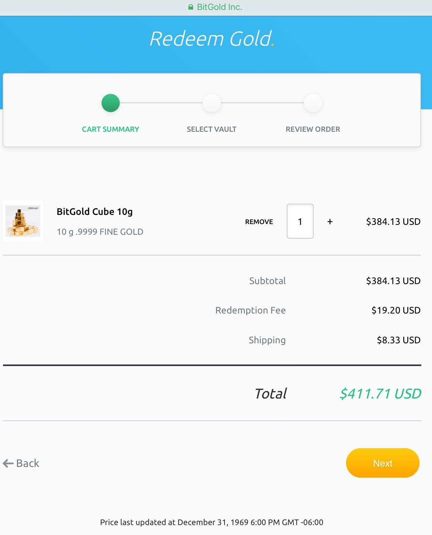The width and height of the screenshot is (432, 535).
Task: Continue with the yellow Next button
Action: [383, 463]
